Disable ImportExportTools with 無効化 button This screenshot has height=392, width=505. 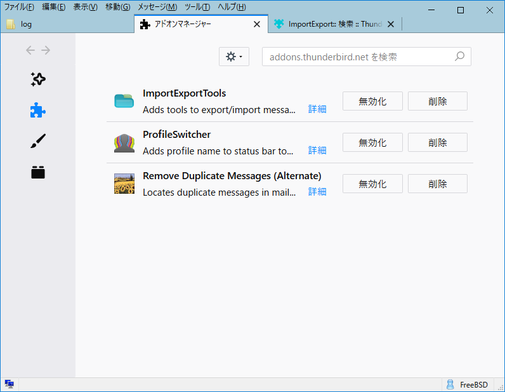tap(372, 101)
